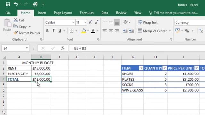Click the Center horizontal alignment icon
Screen dimensions: 205x115
point(111,31)
